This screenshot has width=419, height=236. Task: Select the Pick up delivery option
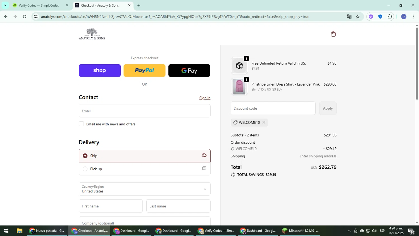coord(144,169)
